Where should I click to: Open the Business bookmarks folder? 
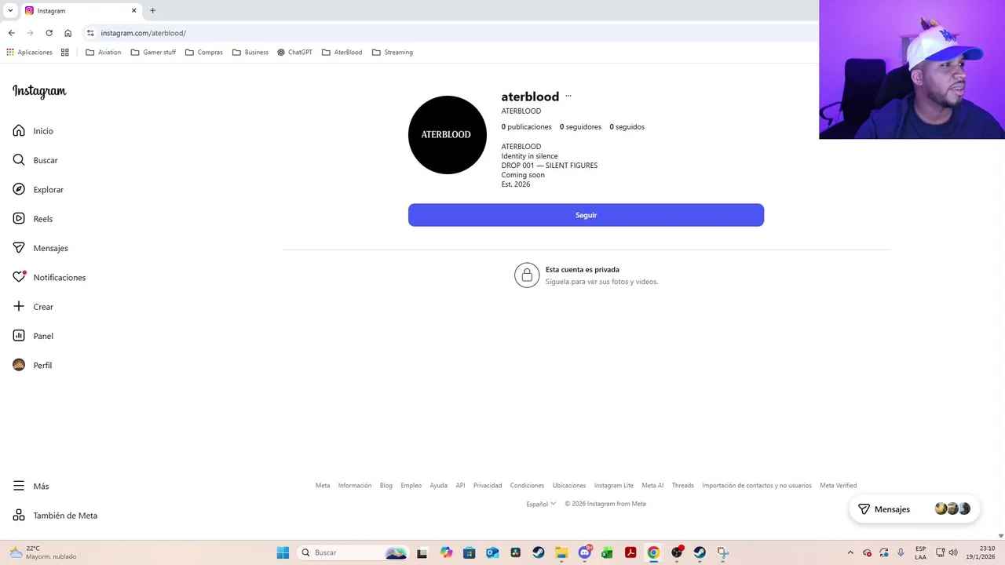click(250, 53)
